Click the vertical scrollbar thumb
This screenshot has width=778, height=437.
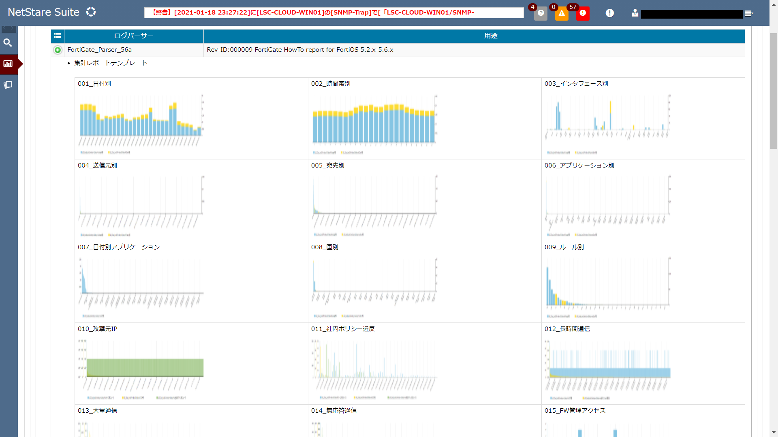(x=774, y=91)
